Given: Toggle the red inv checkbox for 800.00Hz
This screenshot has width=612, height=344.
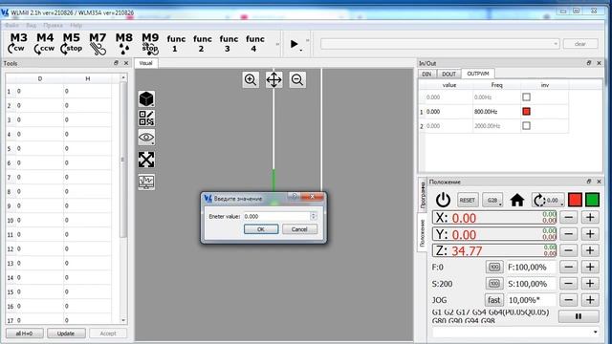Looking at the screenshot, I should (x=526, y=112).
